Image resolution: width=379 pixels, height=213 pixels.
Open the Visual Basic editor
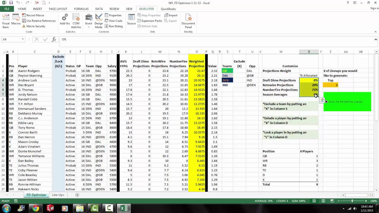tap(6, 21)
